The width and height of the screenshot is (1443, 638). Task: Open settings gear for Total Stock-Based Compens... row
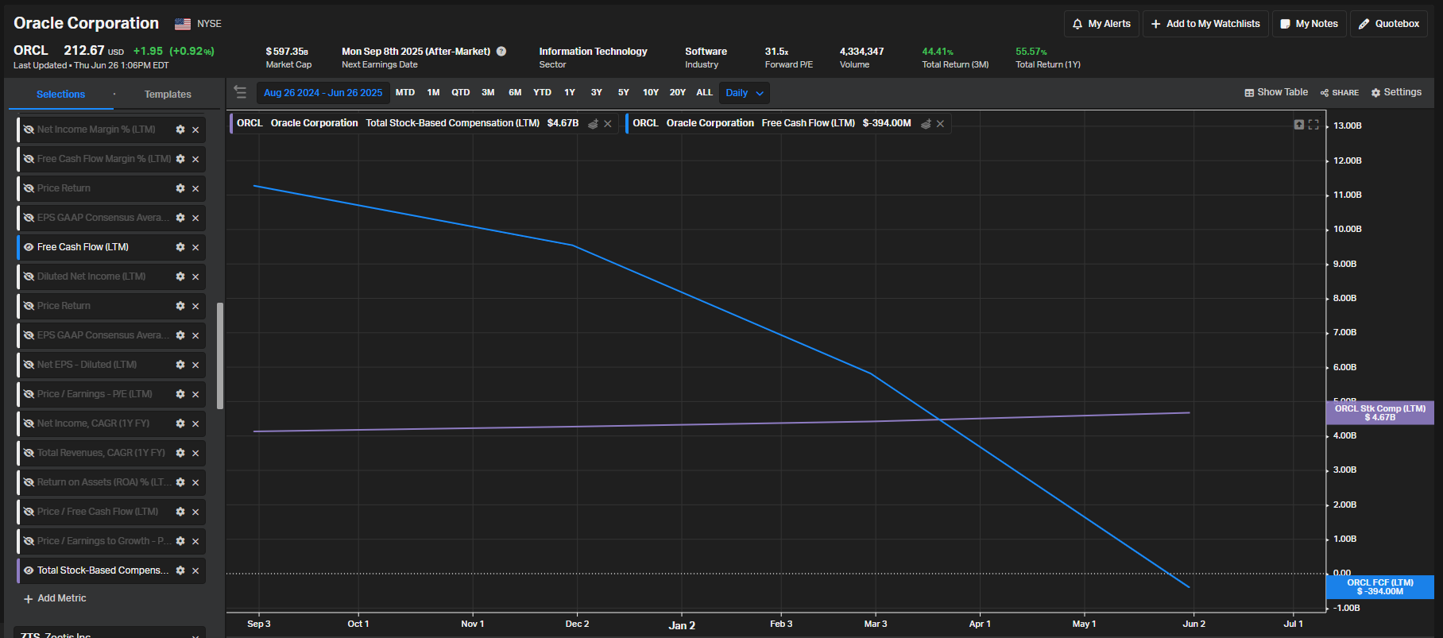tap(180, 570)
